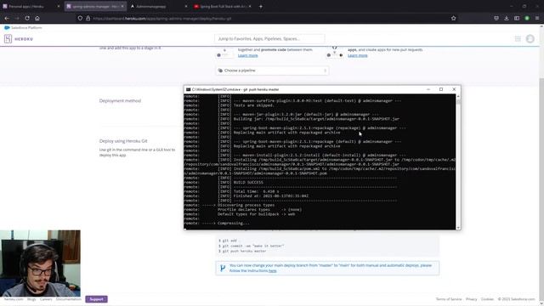The image size is (544, 306).
Task: Toggle the Firefox sidebar icon
Action: [x=517, y=18]
